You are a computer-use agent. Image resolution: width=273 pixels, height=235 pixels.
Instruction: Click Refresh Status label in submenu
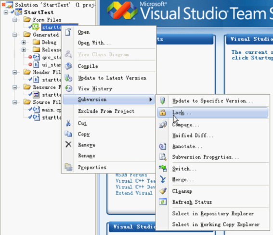[x=192, y=202]
